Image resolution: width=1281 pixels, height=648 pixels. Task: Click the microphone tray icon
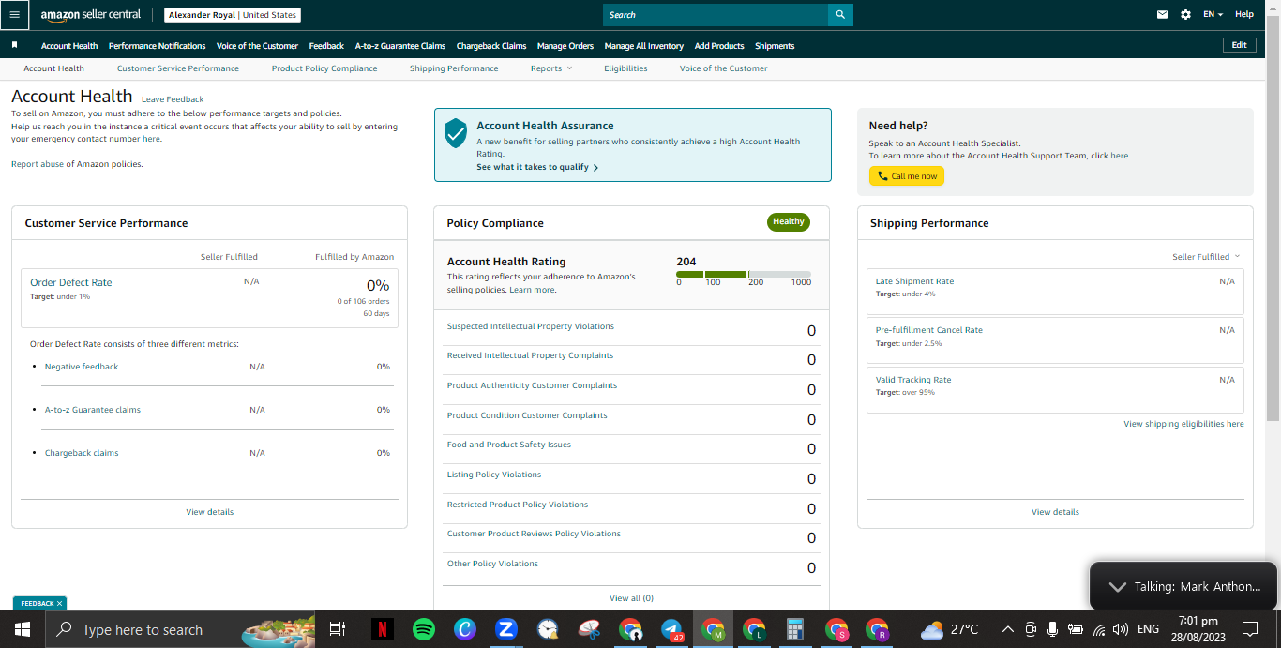click(1053, 629)
